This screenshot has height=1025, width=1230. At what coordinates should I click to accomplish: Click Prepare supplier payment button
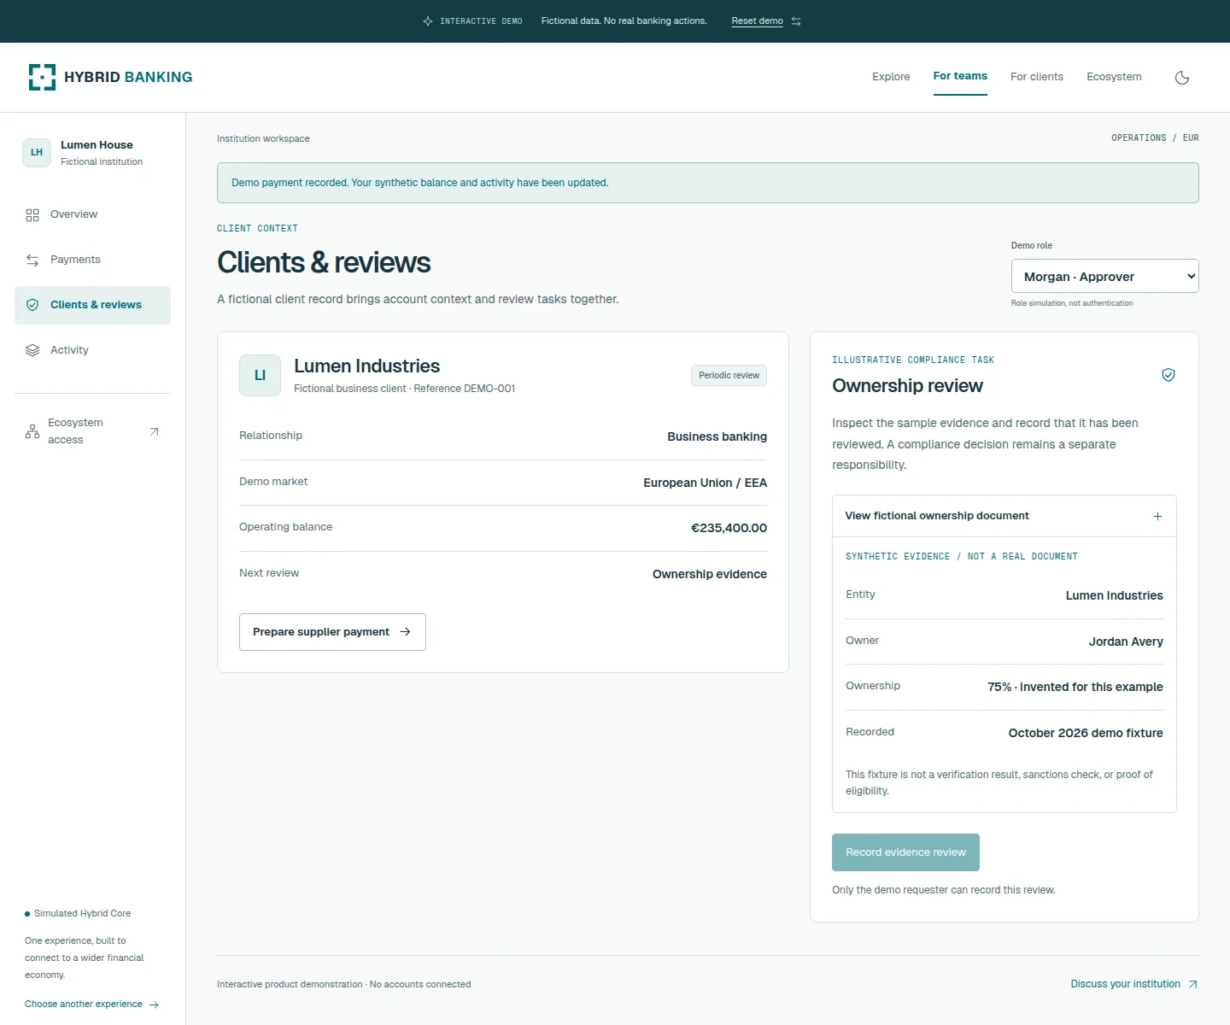click(332, 632)
